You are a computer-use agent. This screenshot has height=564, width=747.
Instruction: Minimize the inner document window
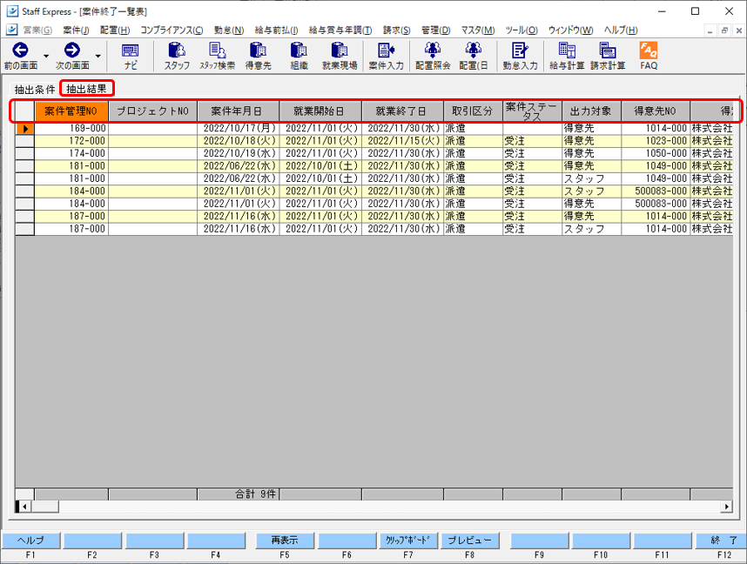click(710, 30)
